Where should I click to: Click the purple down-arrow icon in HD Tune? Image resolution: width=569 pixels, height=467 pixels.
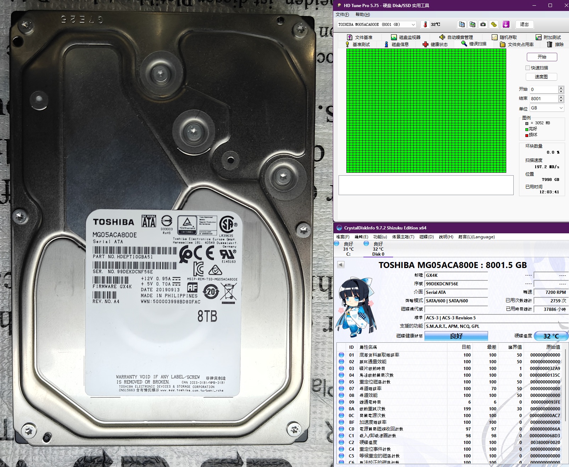[506, 24]
